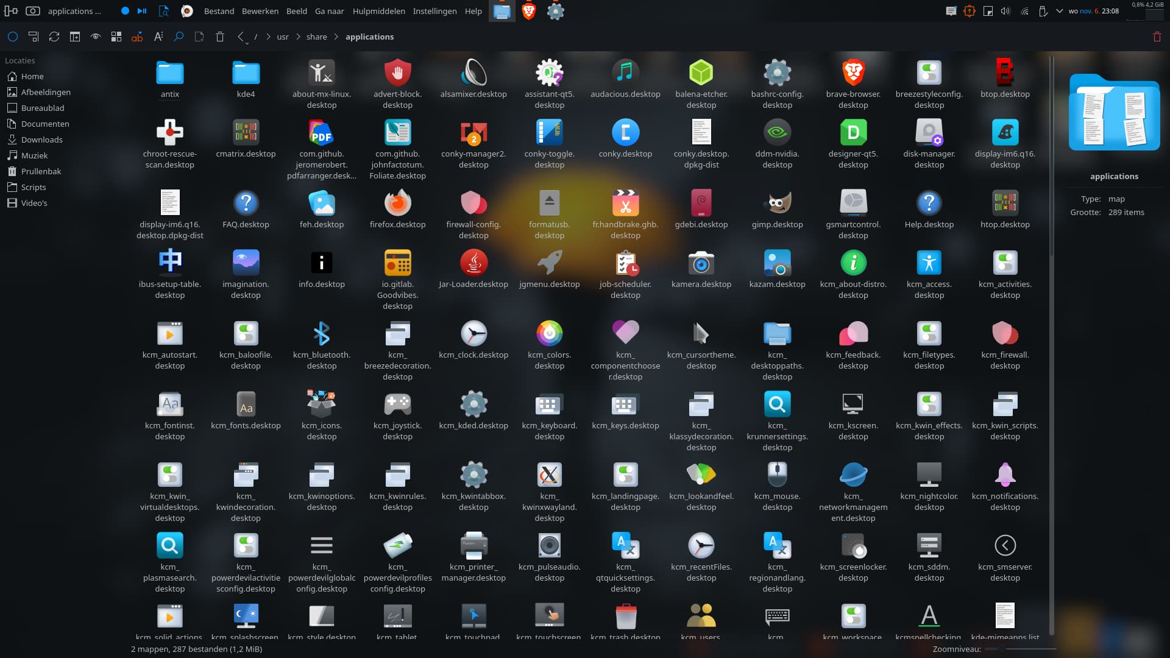Open the Bewerken menu
This screenshot has width=1170, height=658.
(260, 11)
